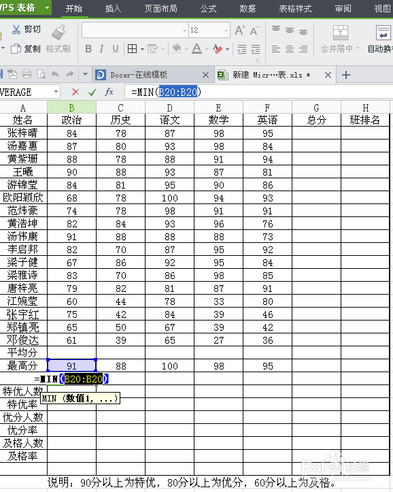This screenshot has height=492, width=393.
Task: Click the Print icon in quick toolbar
Action: coord(27,74)
